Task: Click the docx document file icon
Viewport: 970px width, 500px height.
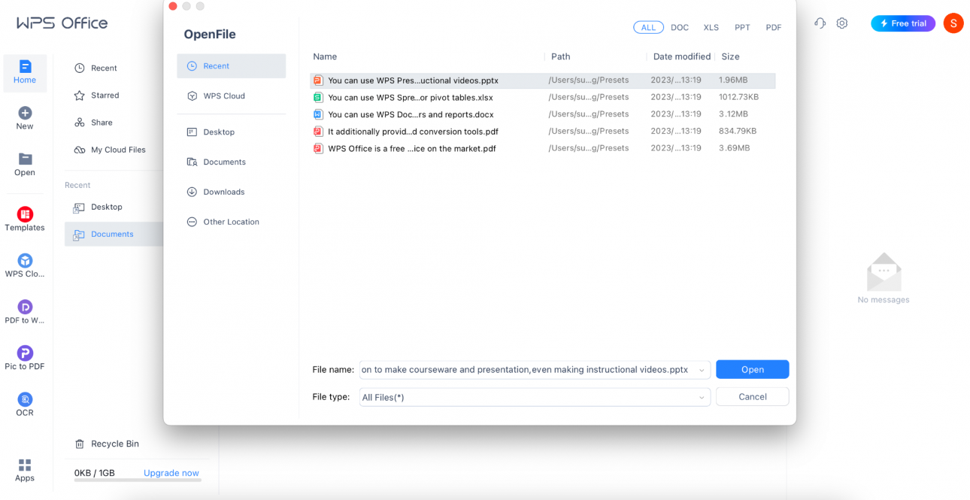Action: pyautogui.click(x=318, y=114)
